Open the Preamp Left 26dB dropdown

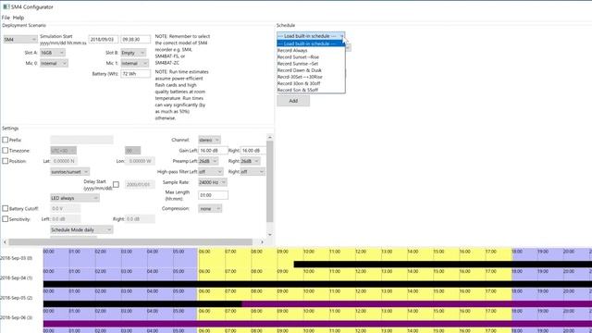[208, 161]
